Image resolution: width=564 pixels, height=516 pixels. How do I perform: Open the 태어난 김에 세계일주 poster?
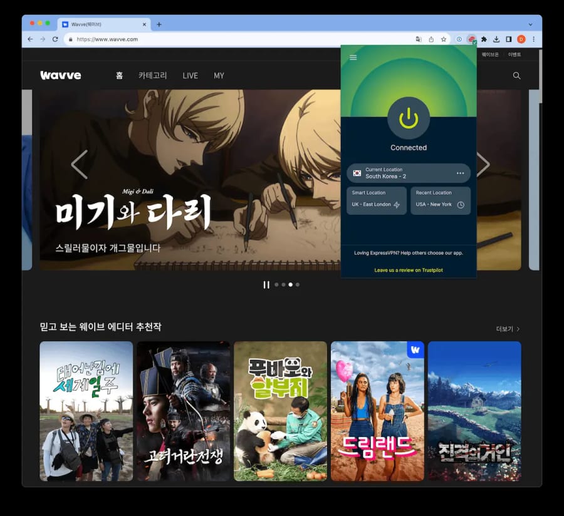pos(86,411)
